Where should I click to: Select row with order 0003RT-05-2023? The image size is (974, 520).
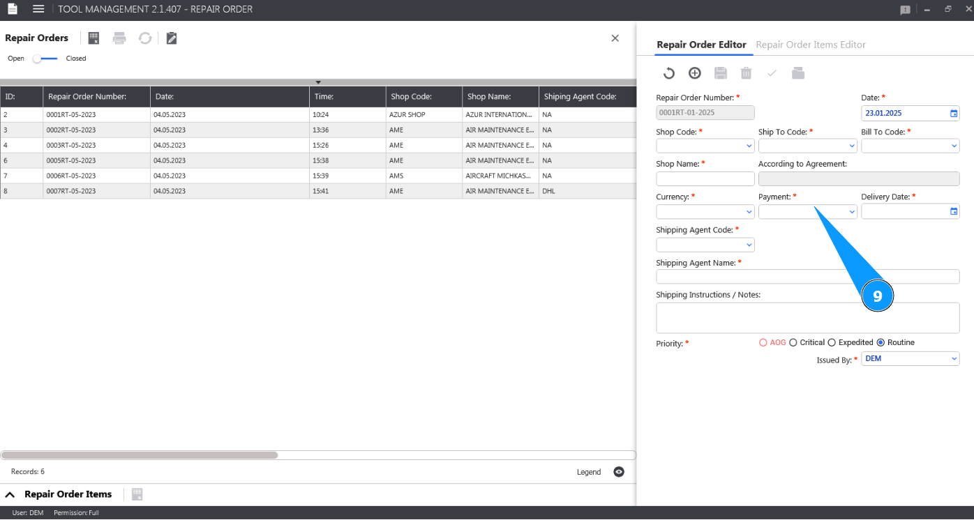tap(318, 145)
